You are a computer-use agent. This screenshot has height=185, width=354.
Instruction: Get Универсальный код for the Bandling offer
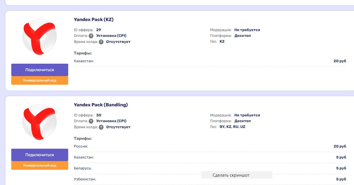click(x=40, y=165)
